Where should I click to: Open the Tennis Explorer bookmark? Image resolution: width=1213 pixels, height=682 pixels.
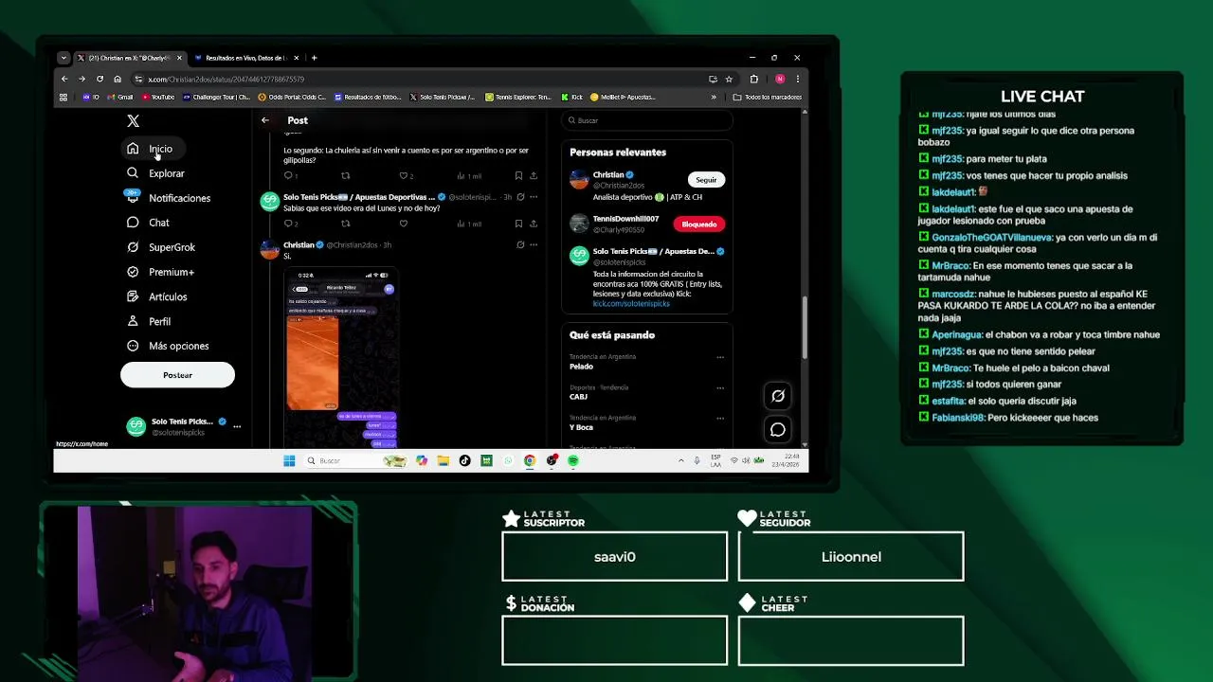point(518,97)
